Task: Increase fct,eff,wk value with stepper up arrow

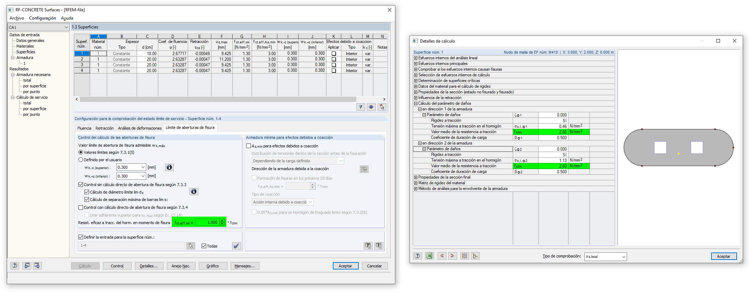Action: pos(222,221)
